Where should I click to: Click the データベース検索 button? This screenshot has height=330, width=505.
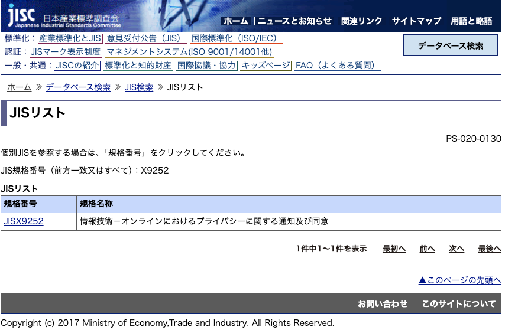(x=451, y=45)
